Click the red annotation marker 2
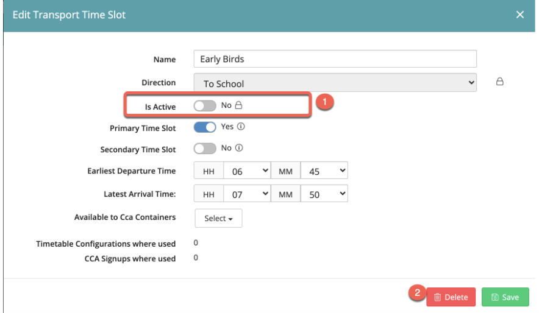This screenshot has width=539, height=313. [x=418, y=292]
